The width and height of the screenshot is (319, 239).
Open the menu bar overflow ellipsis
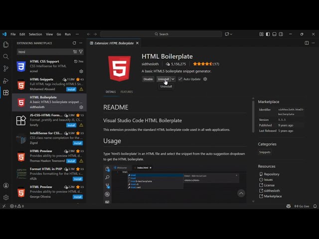point(77,34)
